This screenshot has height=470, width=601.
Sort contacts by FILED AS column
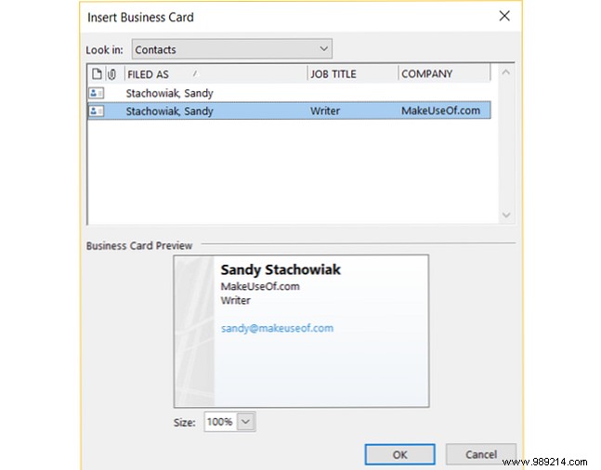coord(216,73)
